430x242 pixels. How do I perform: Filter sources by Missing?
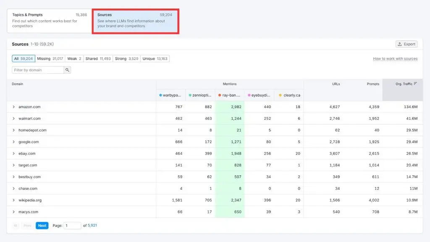click(50, 59)
